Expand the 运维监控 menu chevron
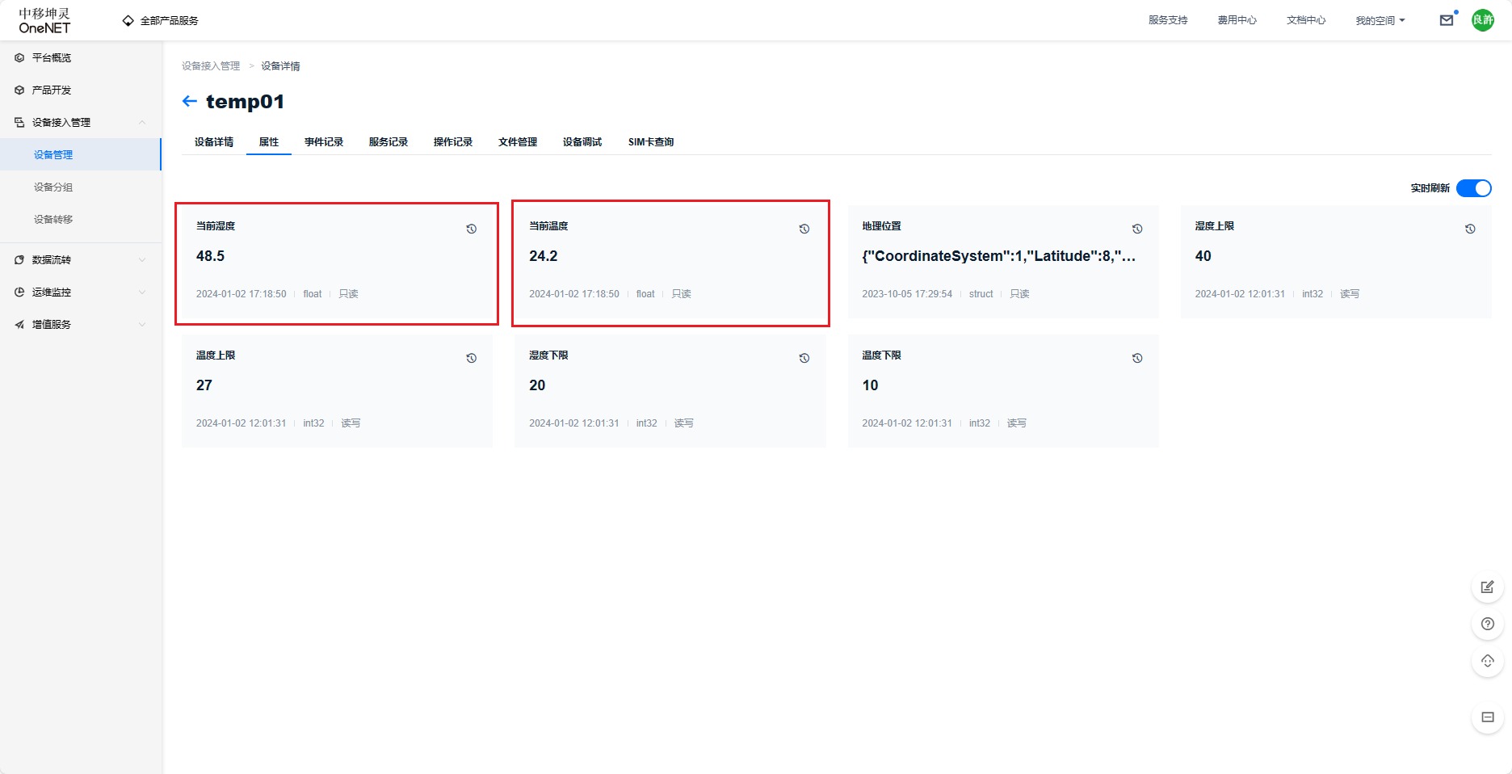The height and width of the screenshot is (774, 1512). click(142, 292)
